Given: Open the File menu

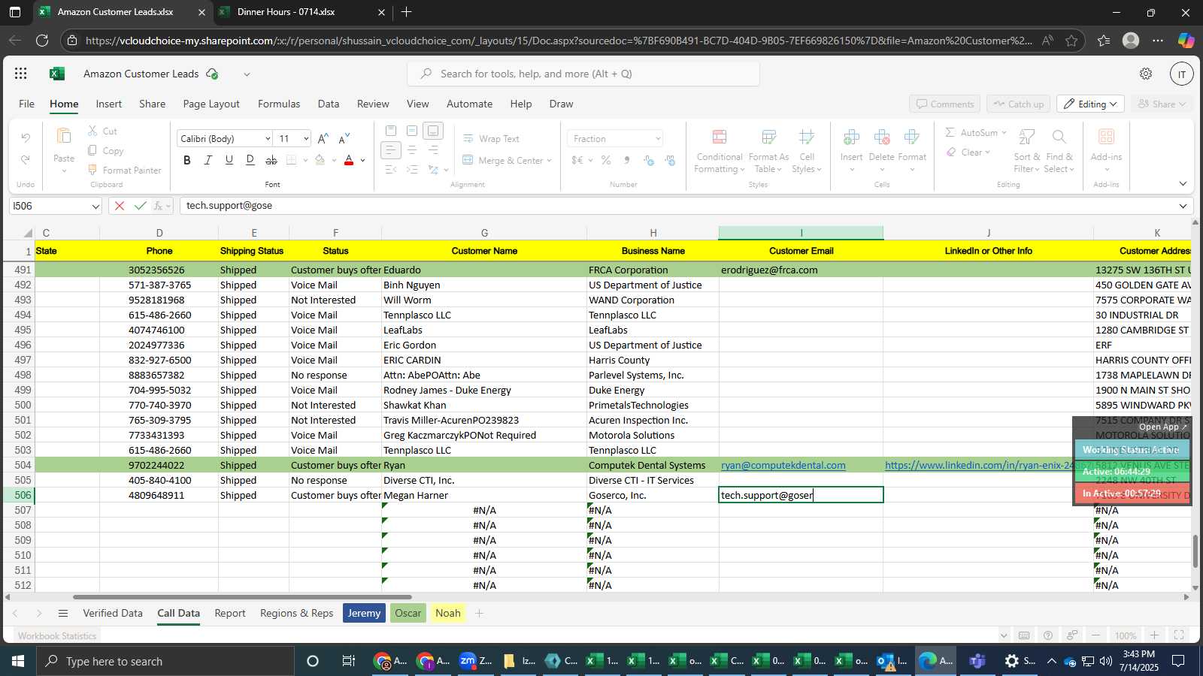Looking at the screenshot, I should 26,104.
